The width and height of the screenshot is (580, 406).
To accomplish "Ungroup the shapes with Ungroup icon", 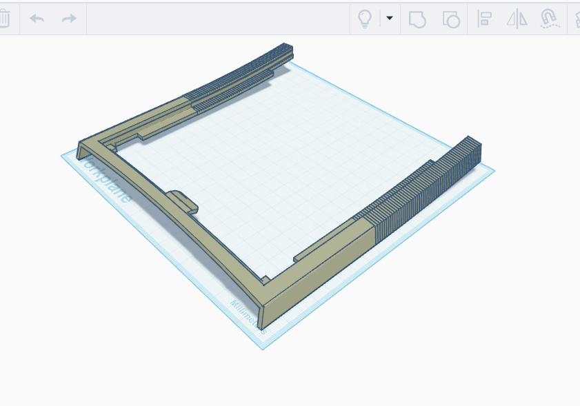I will pyautogui.click(x=451, y=19).
